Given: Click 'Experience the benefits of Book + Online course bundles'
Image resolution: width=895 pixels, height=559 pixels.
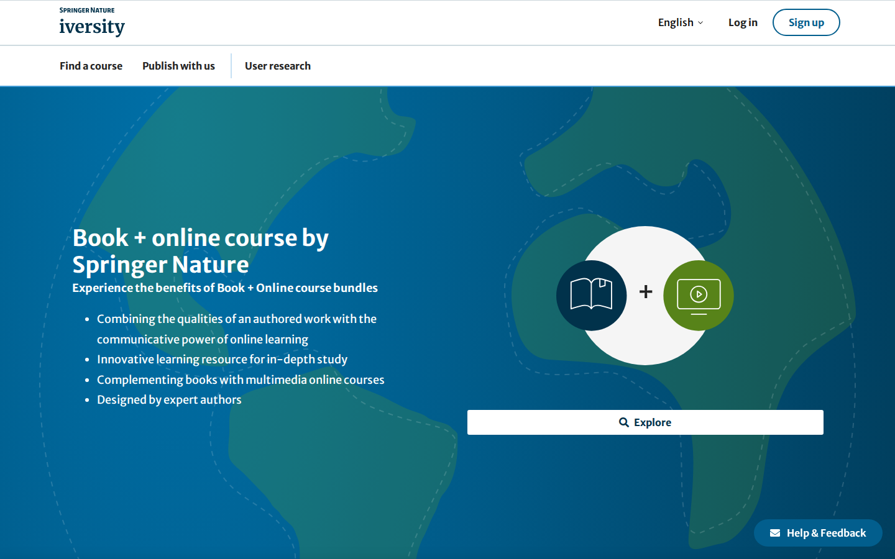Looking at the screenshot, I should 225,288.
